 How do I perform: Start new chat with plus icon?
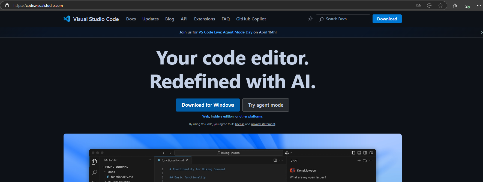click(359, 161)
